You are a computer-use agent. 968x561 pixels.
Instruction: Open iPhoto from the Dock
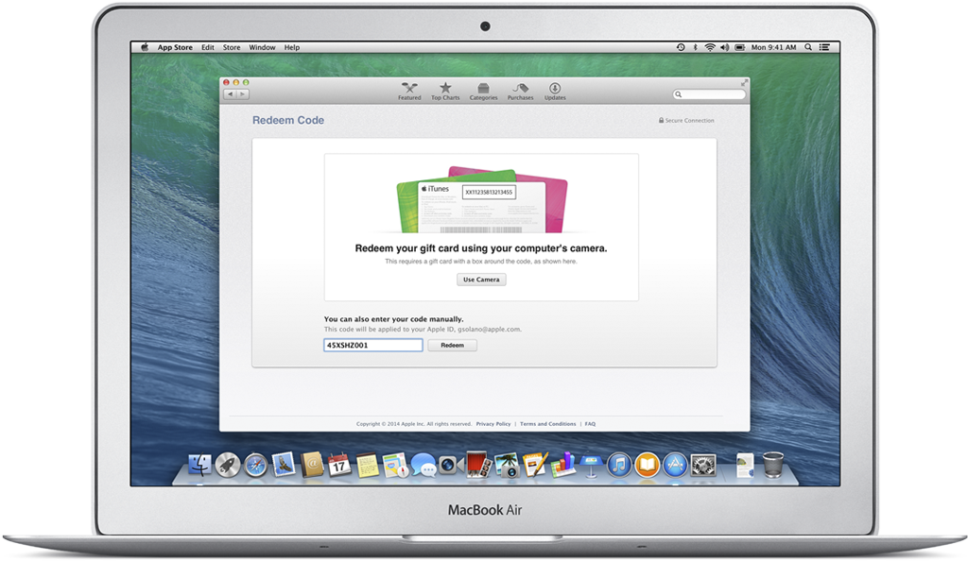coord(508,465)
